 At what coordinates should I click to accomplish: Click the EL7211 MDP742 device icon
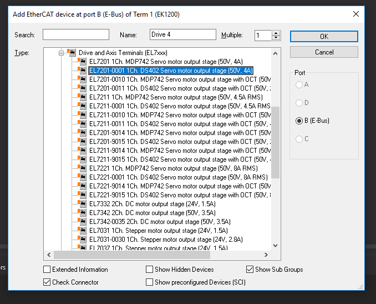[82, 97]
